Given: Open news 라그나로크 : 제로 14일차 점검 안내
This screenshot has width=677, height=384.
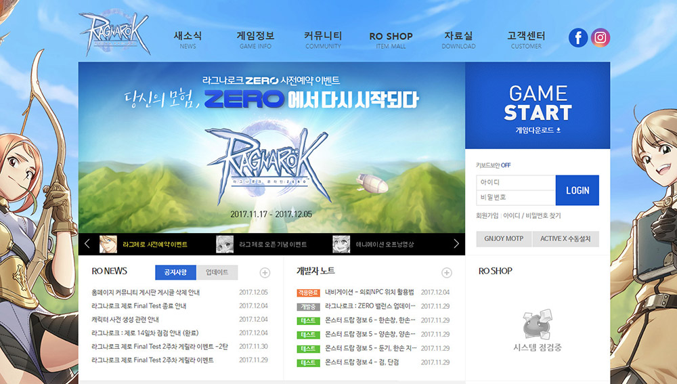Looking at the screenshot, I should tap(145, 333).
